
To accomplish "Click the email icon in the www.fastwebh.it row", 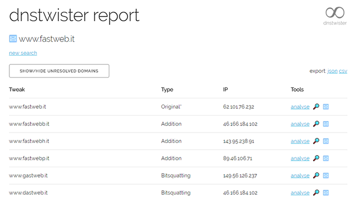I will [x=326, y=141].
